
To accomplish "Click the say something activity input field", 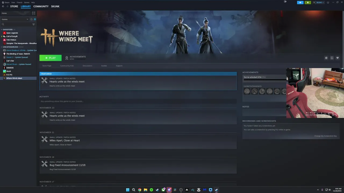I will (138, 101).
